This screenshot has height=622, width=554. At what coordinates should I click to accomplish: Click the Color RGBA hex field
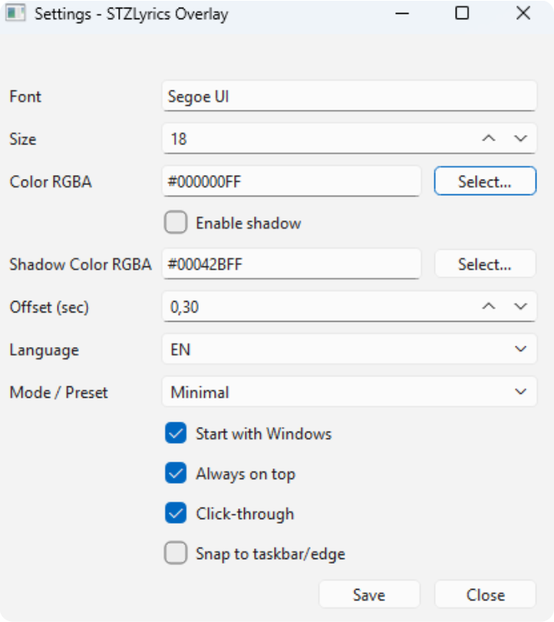click(292, 182)
